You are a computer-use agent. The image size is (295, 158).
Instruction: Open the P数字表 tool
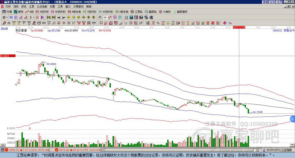(x=74, y=12)
